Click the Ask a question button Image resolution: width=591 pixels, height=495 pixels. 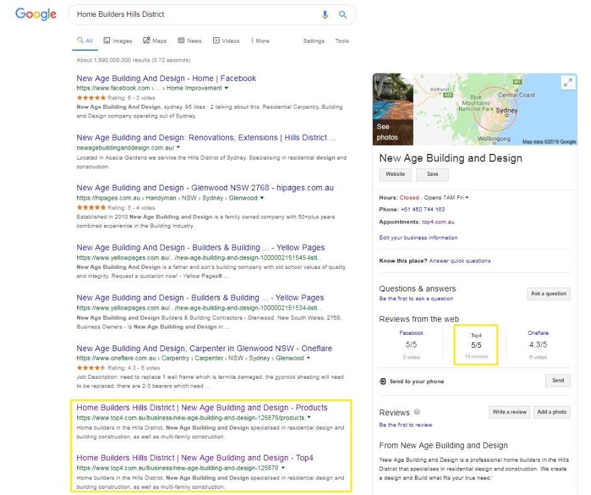click(x=548, y=293)
